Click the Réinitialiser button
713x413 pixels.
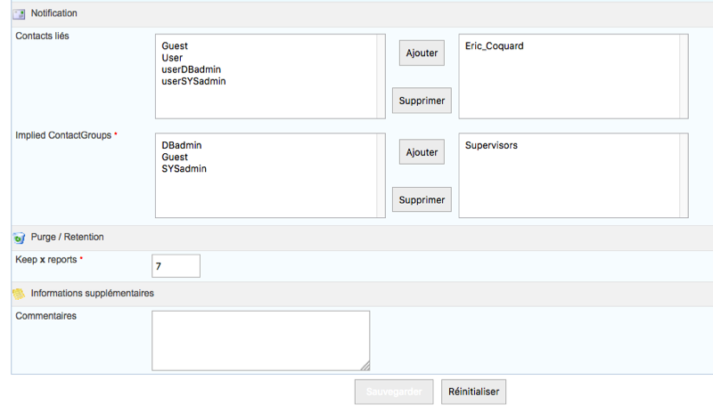(473, 392)
